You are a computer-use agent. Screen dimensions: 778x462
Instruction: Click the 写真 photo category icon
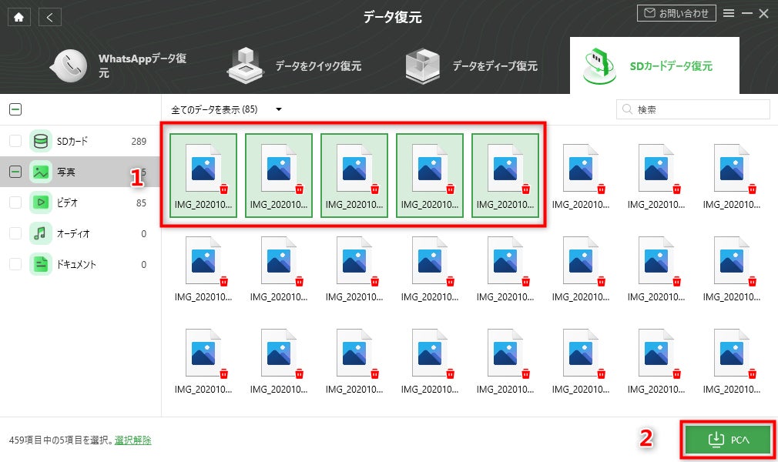pyautogui.click(x=37, y=172)
